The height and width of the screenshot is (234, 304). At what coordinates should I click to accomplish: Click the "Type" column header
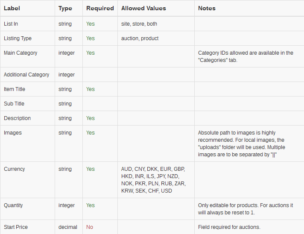tap(65, 8)
